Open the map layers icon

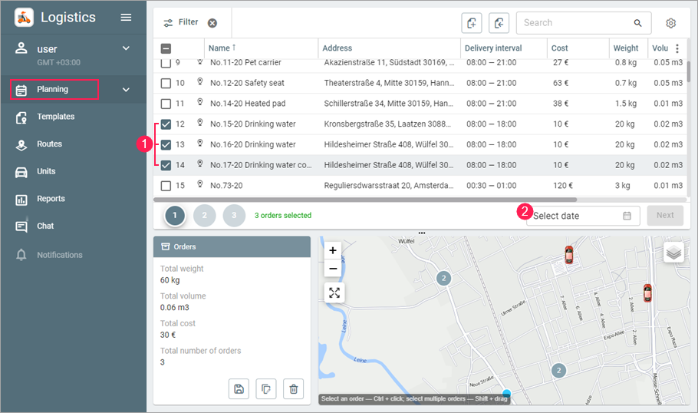(673, 252)
